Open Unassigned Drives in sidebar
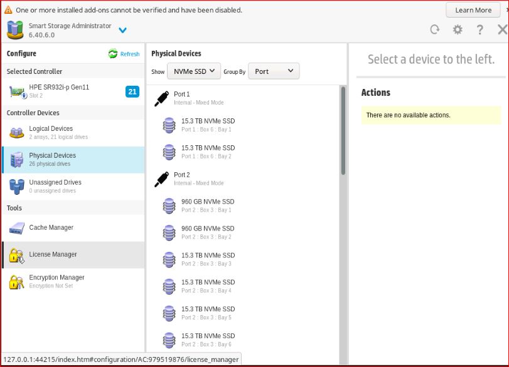Image resolution: width=509 pixels, height=367 pixels. 55,186
